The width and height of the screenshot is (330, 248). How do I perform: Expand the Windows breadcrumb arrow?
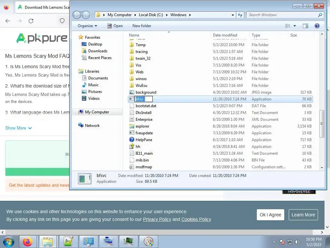pyautogui.click(x=190, y=15)
